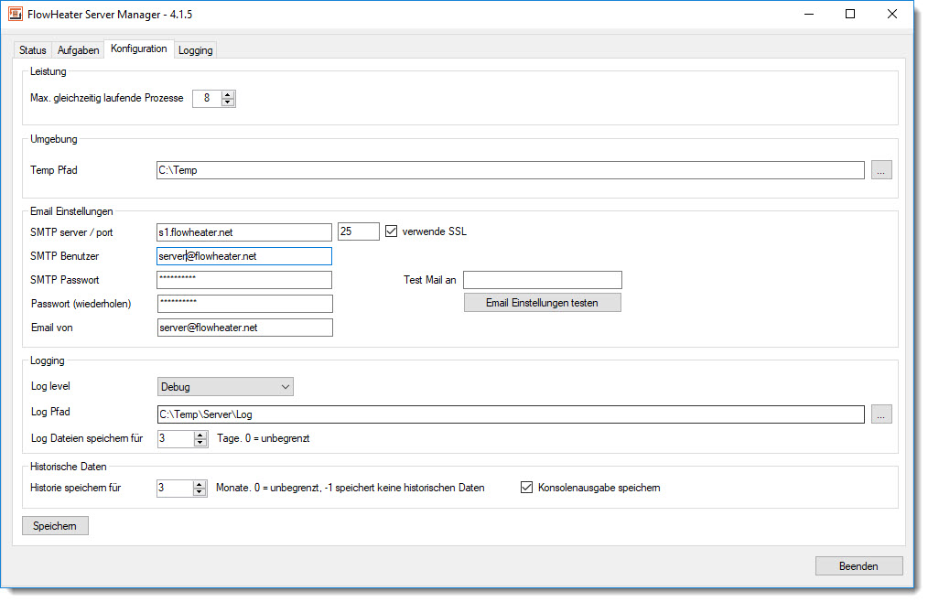Uncheck Konsolenausgabe speichern checkbox
928x602 pixels.
click(x=526, y=488)
